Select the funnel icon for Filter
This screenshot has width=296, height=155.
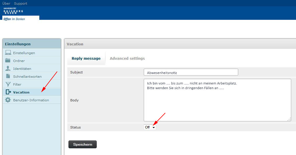8,84
